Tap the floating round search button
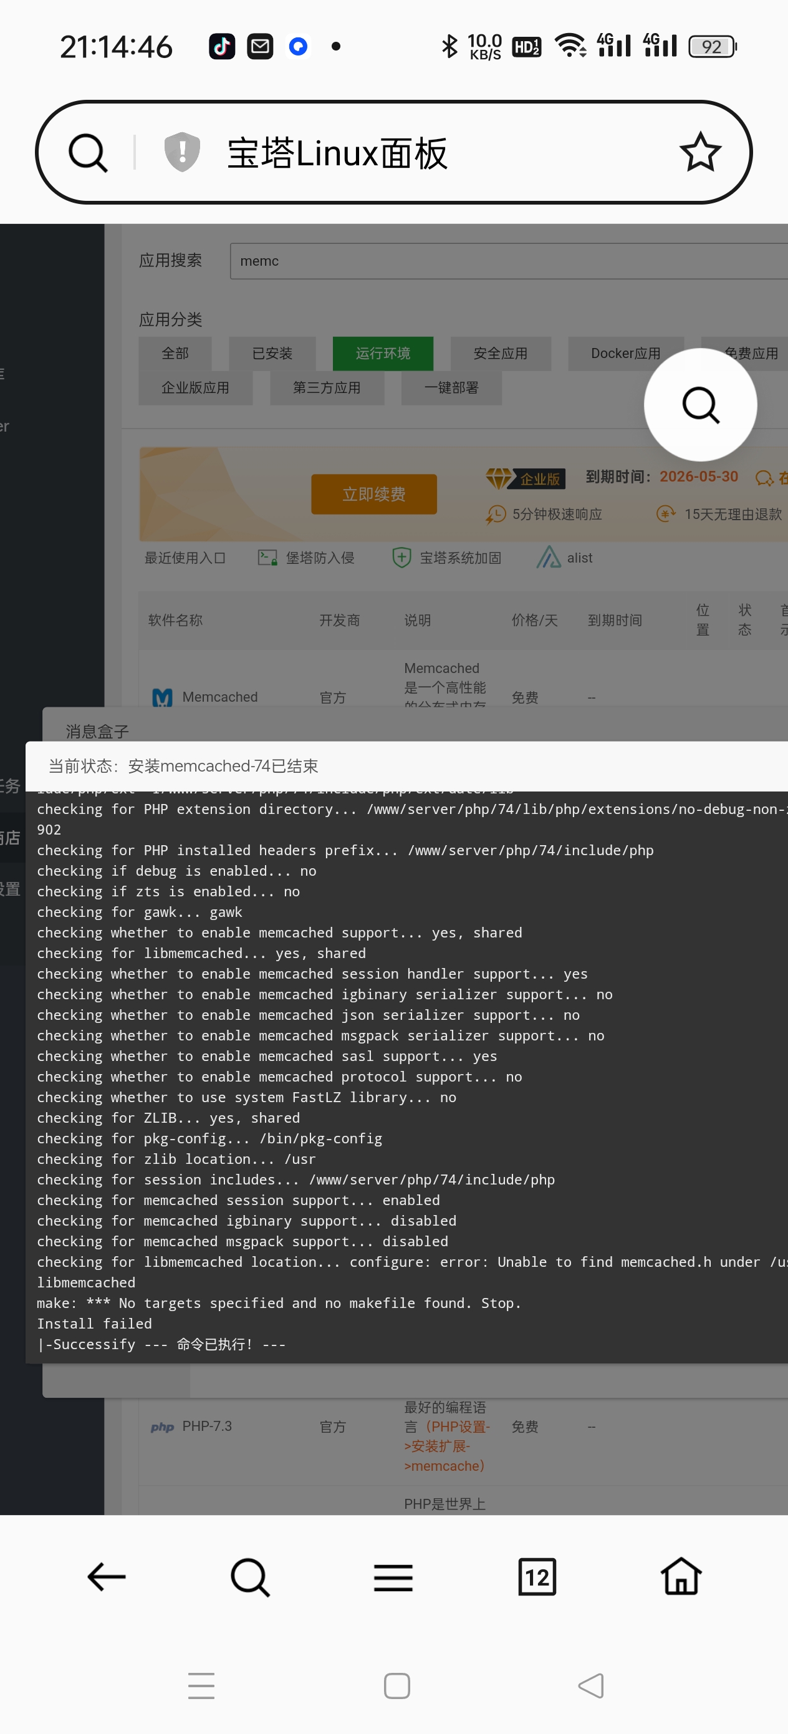788x1734 pixels. click(x=700, y=405)
